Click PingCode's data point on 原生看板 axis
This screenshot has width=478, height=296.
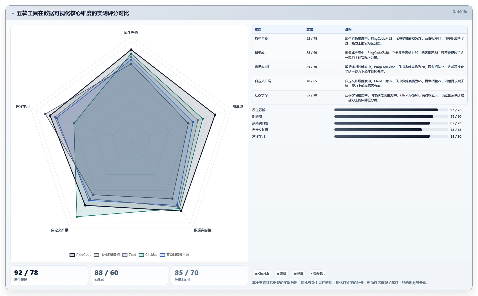click(131, 50)
